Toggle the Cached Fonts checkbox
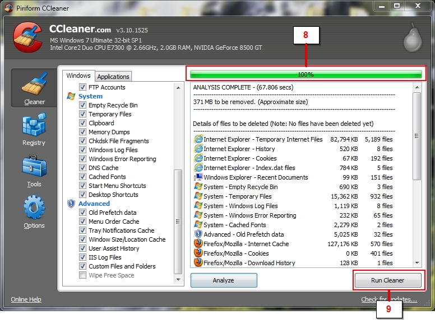The width and height of the screenshot is (435, 320). click(82, 176)
